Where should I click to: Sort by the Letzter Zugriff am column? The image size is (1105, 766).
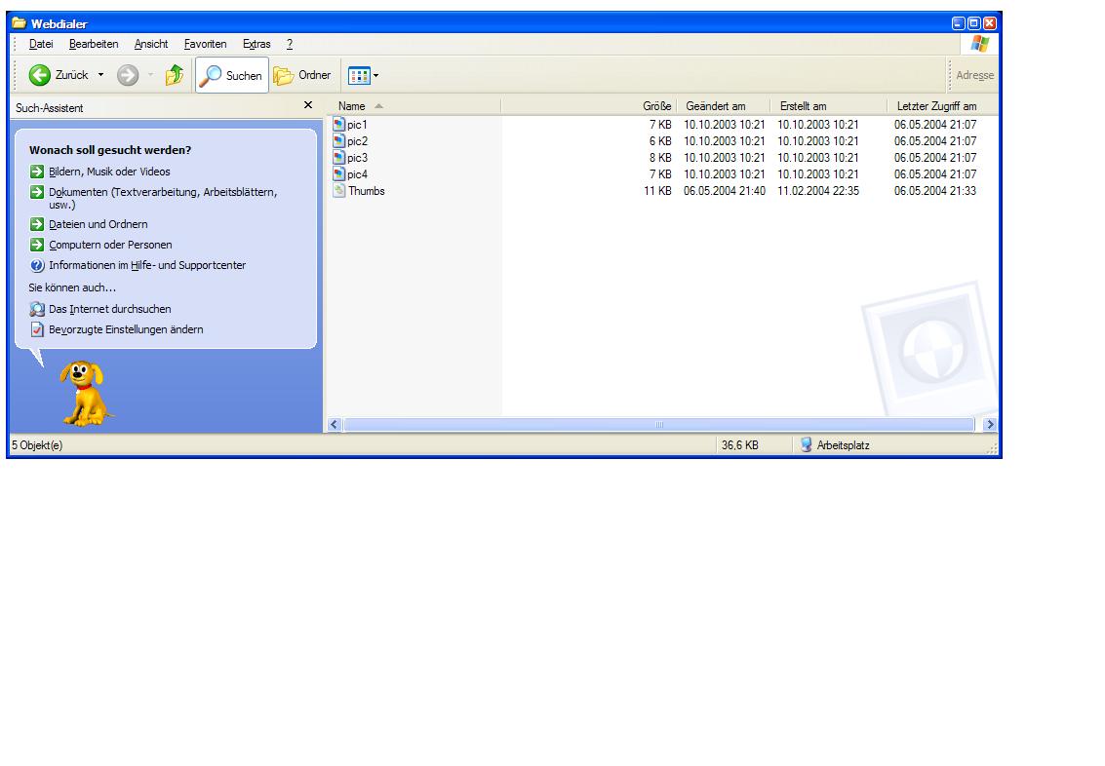click(943, 105)
